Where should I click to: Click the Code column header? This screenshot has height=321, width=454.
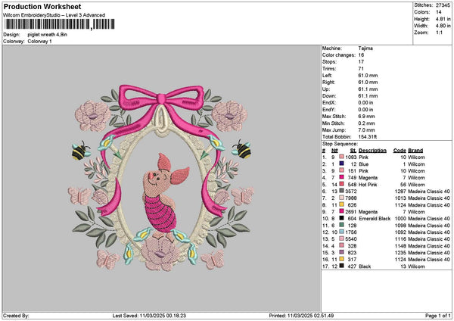pos(400,151)
